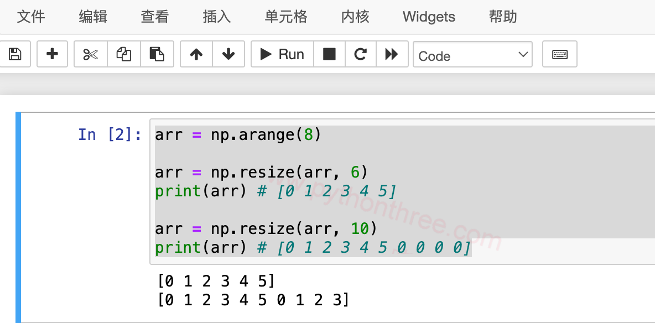Open the 内核 menu
The width and height of the screenshot is (655, 323).
point(355,17)
